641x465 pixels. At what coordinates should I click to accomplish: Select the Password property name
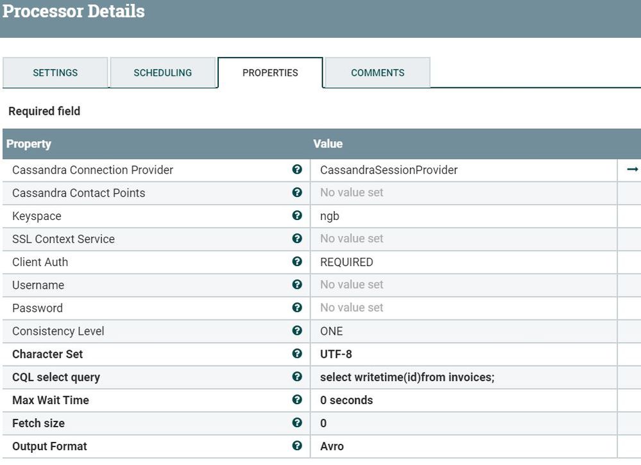pos(38,308)
